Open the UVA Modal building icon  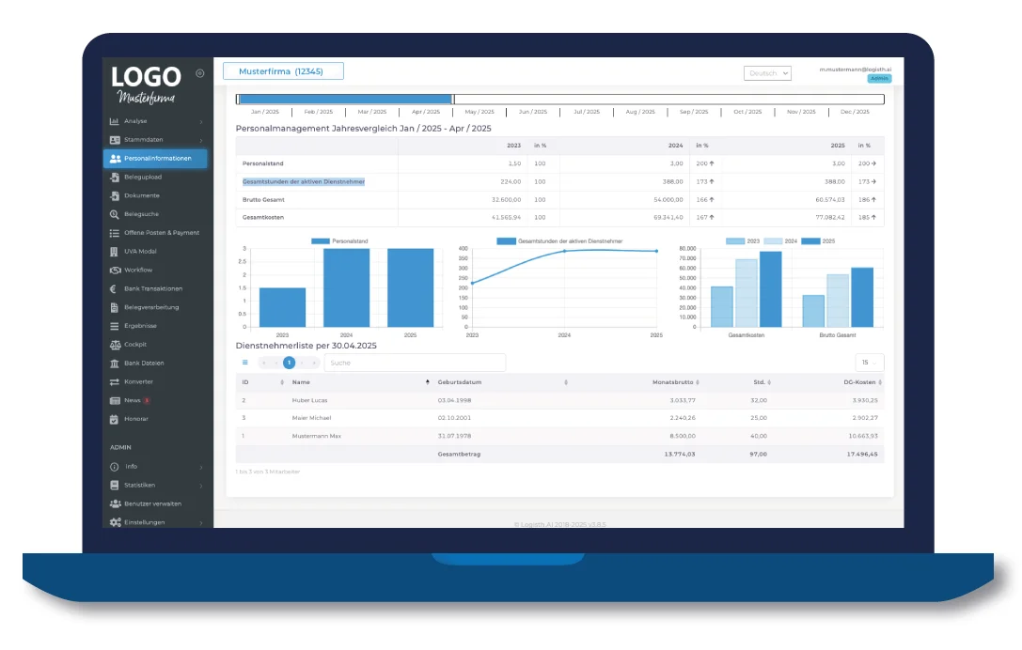114,252
